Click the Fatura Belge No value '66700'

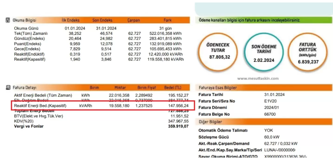(x=270, y=114)
